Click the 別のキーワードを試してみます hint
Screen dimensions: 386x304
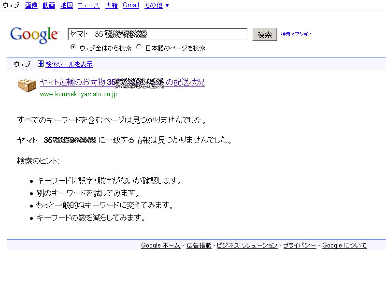tap(88, 193)
